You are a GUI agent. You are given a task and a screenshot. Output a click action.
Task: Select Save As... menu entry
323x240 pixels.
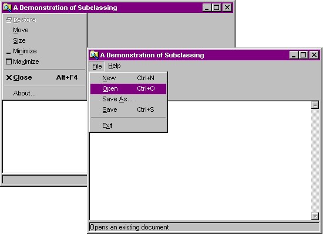[128, 99]
